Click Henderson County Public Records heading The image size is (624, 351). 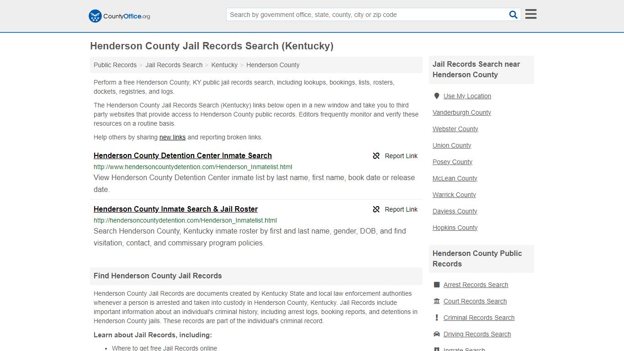tap(477, 259)
